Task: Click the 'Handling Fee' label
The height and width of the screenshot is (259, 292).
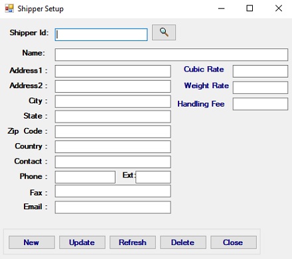Action: (201, 104)
